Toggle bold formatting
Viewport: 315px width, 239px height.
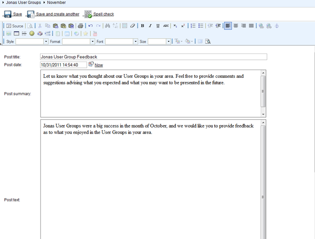143,26
